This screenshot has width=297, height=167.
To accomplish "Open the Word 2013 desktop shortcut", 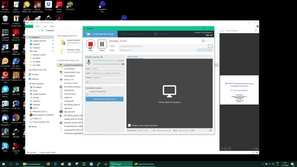I will [x=5, y=48].
